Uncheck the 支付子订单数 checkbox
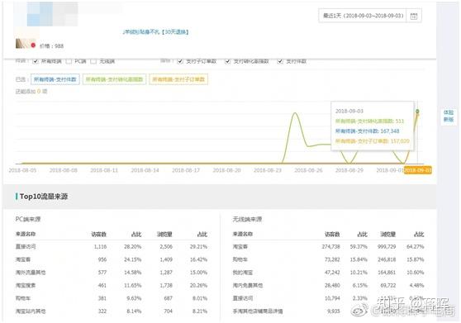 click(x=180, y=61)
